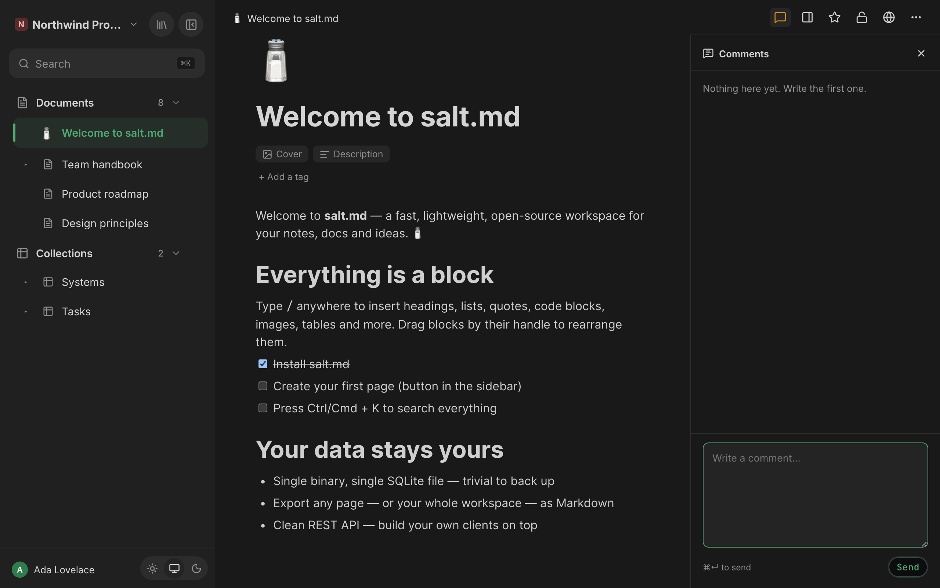Click breadcrumb salt shaker icon in top bar
This screenshot has height=588, width=940.
237,18
